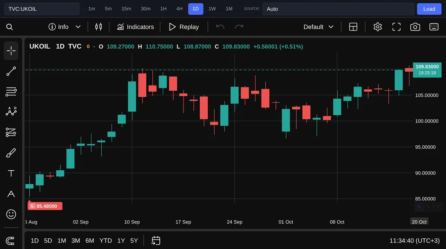Select the ABCD pattern tool

coord(11,112)
